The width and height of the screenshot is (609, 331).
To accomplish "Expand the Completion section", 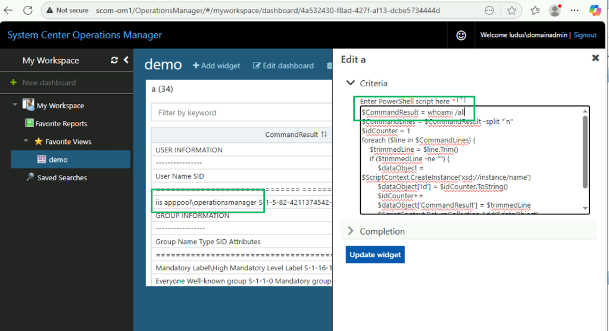I will point(351,231).
